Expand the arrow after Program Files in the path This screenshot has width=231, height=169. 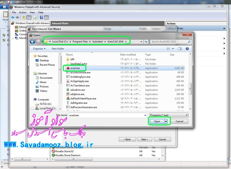pos(90,42)
